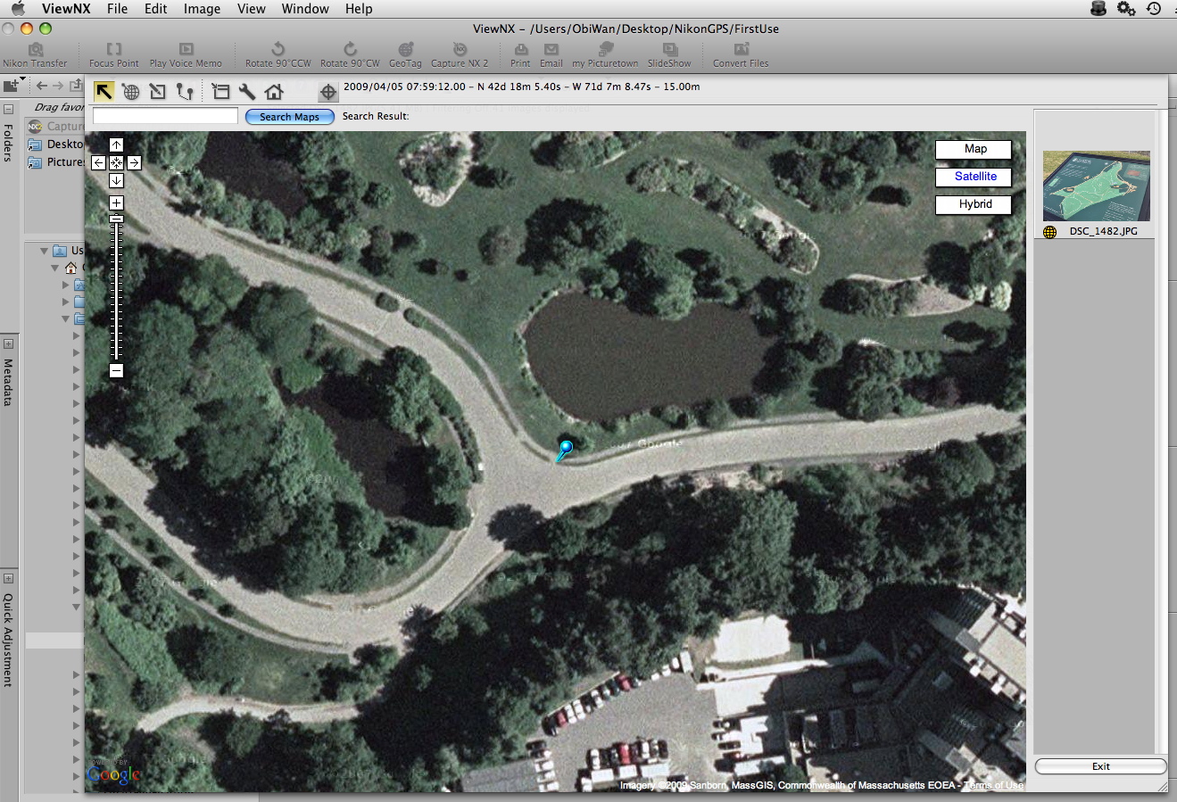Click the home icon in map toolbar

(274, 91)
